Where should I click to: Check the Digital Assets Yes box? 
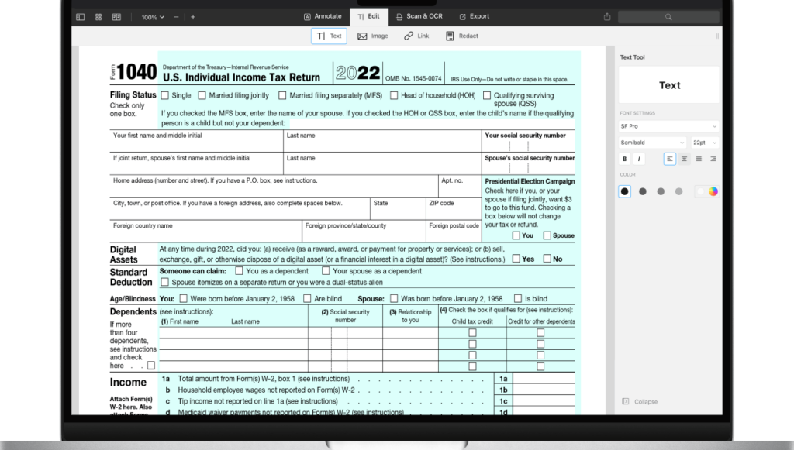[x=516, y=259]
